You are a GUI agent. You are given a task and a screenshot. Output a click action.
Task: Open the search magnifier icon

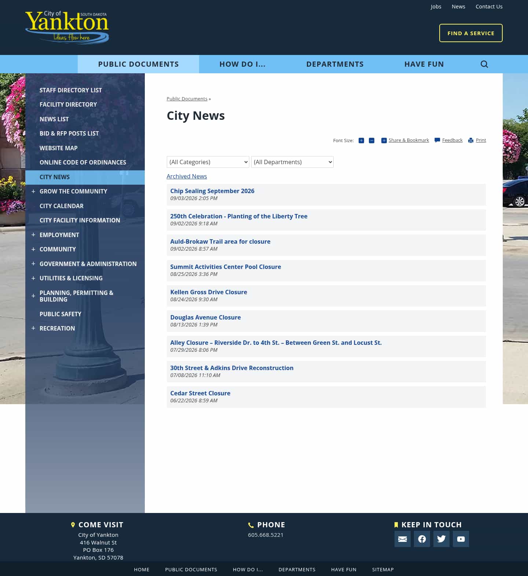click(x=484, y=64)
